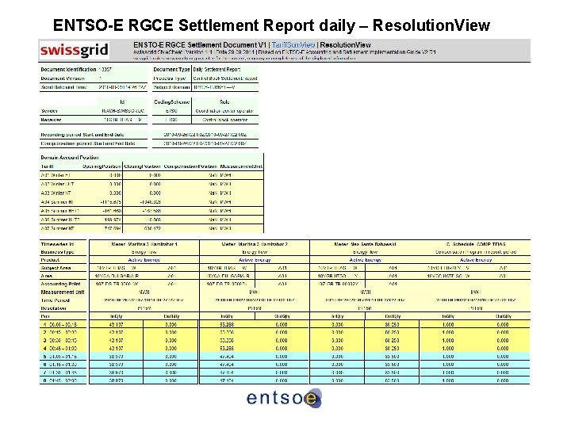
Task: Click the Document Type label
Action: 171,69
